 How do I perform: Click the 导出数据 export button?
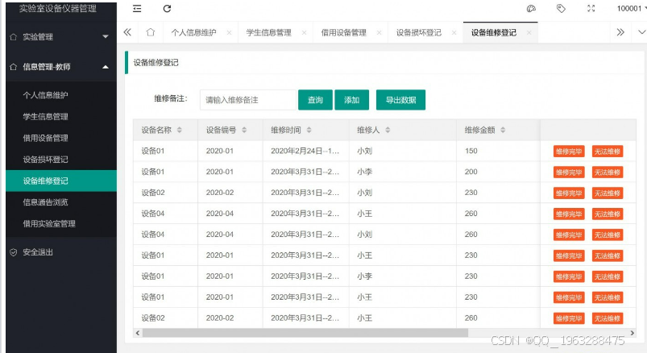coord(400,100)
